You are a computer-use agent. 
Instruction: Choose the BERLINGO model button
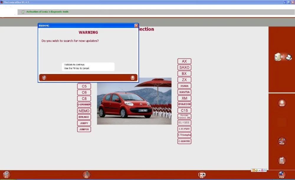coord(84,117)
